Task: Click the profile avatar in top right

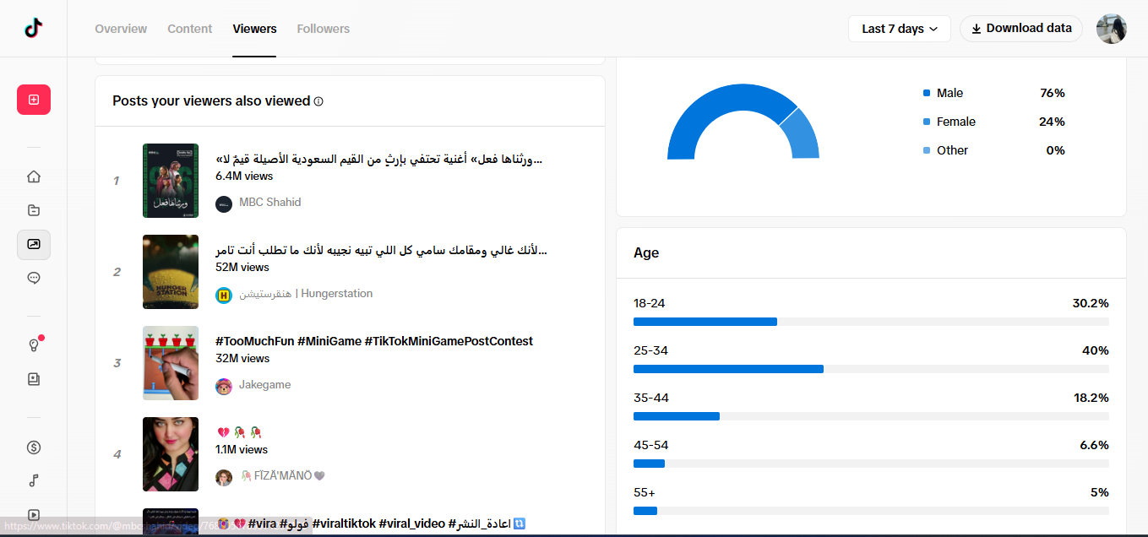Action: [1112, 29]
